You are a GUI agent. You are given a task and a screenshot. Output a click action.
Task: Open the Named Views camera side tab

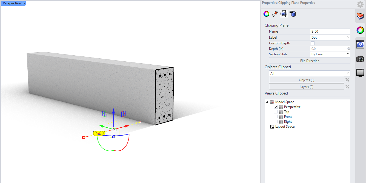point(360,59)
